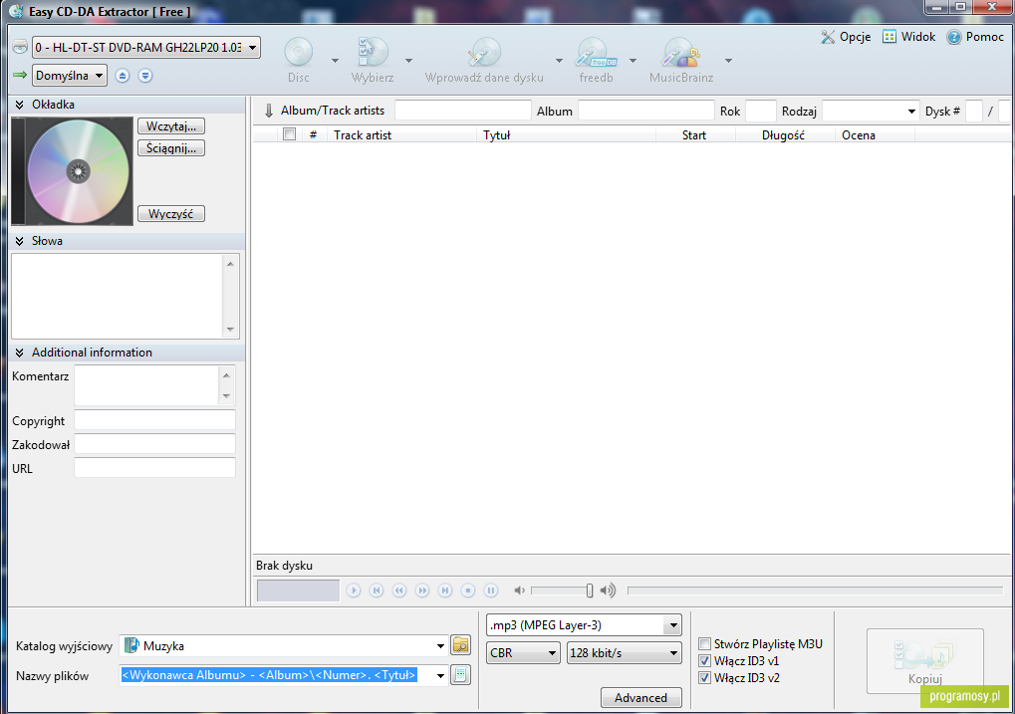Sort by Track artist column header
Image resolution: width=1015 pixels, height=714 pixels.
(x=401, y=134)
